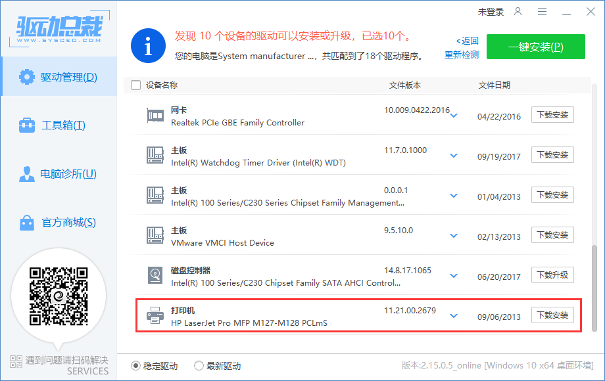Screen dimensions: 605x381
Task: Open the 驱动管理(D) tab
Action: pyautogui.click(x=59, y=76)
